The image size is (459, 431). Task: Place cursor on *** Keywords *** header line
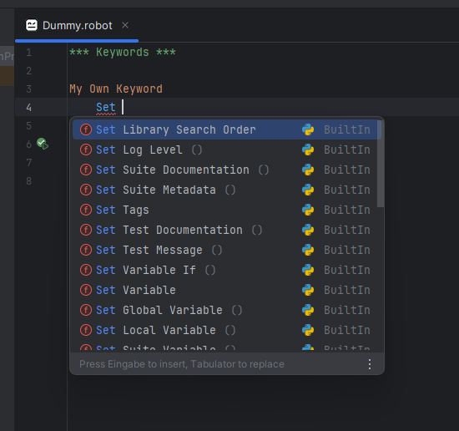pos(123,52)
